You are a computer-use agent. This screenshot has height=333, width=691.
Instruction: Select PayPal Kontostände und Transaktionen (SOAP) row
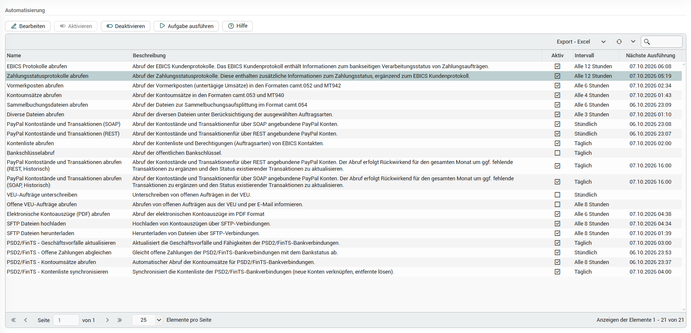point(344,124)
